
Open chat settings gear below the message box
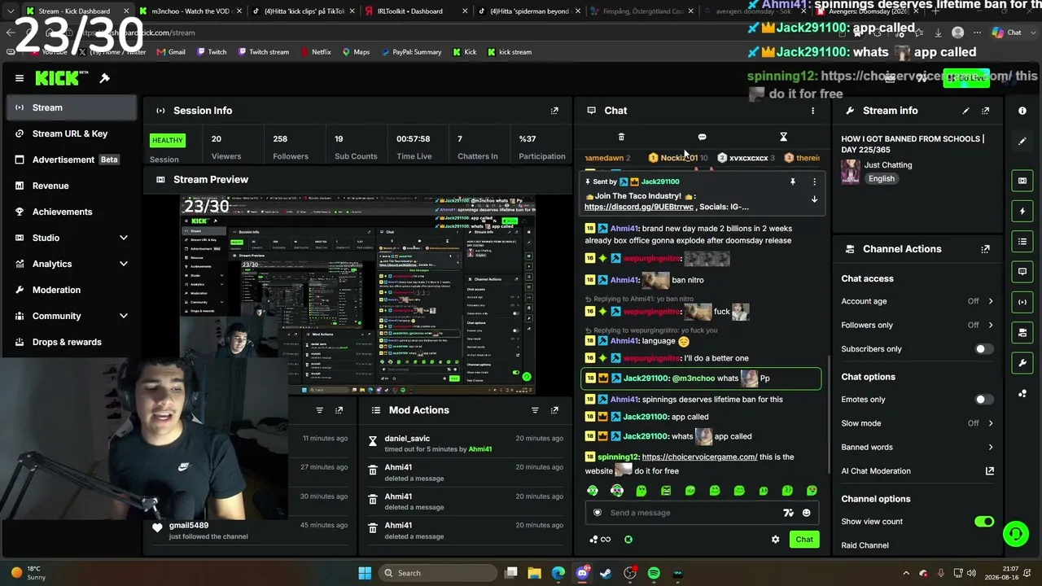(x=775, y=540)
